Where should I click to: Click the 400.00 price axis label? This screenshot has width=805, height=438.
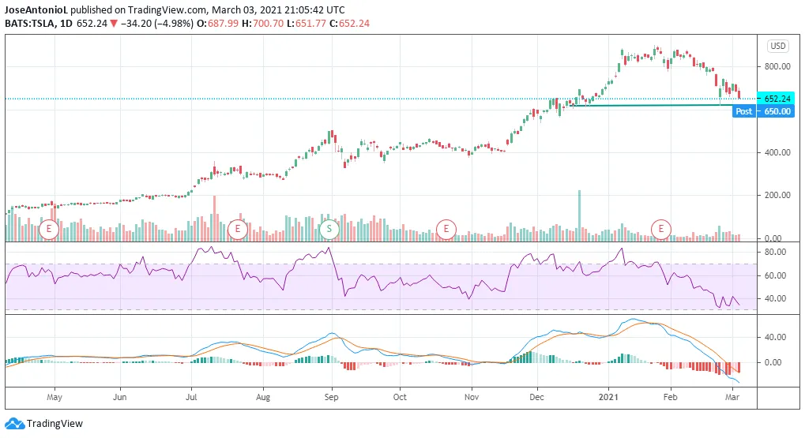click(777, 152)
